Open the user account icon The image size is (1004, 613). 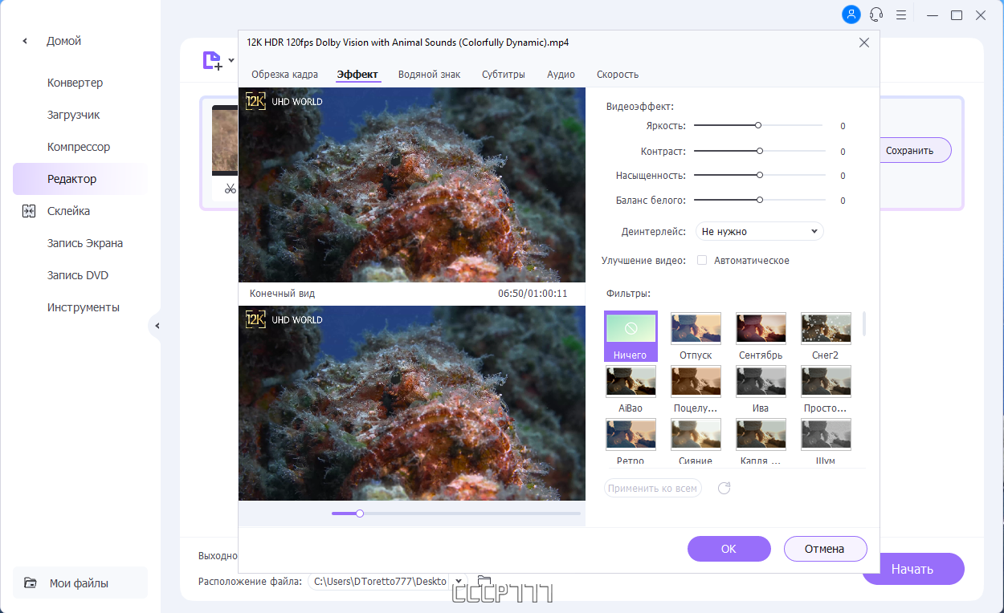point(851,14)
